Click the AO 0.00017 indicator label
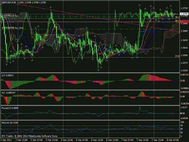This screenshot has width=189, height=142. [8, 75]
